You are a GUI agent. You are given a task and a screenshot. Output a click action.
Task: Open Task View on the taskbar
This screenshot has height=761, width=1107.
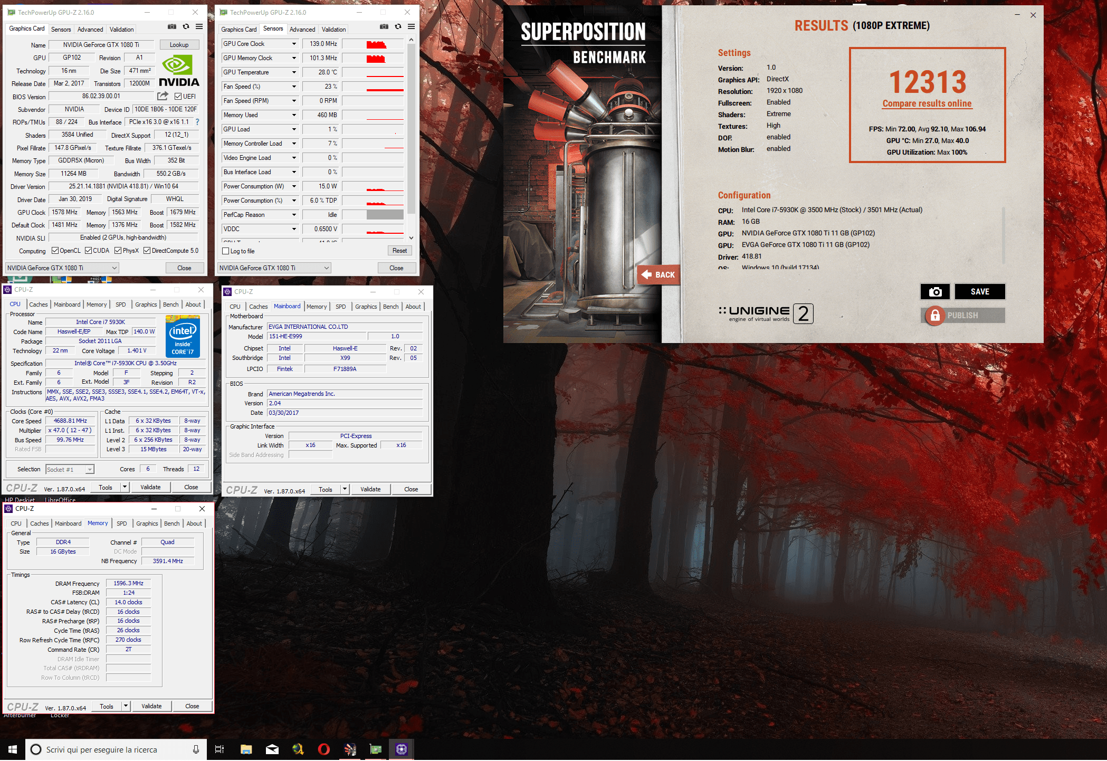click(220, 749)
